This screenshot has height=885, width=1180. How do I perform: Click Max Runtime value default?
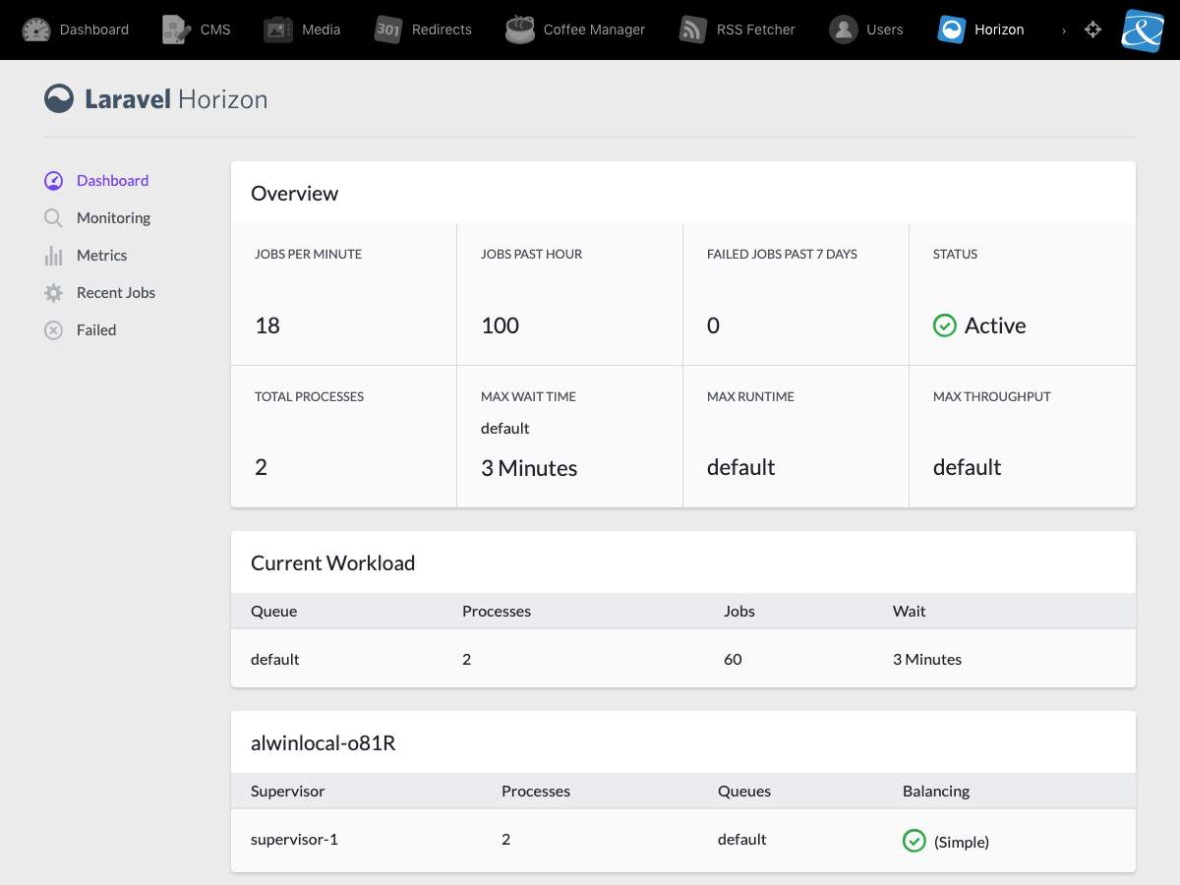point(741,467)
